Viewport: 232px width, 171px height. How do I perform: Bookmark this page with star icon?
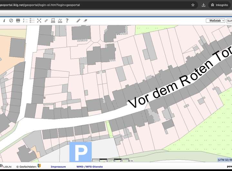(x=193, y=5)
